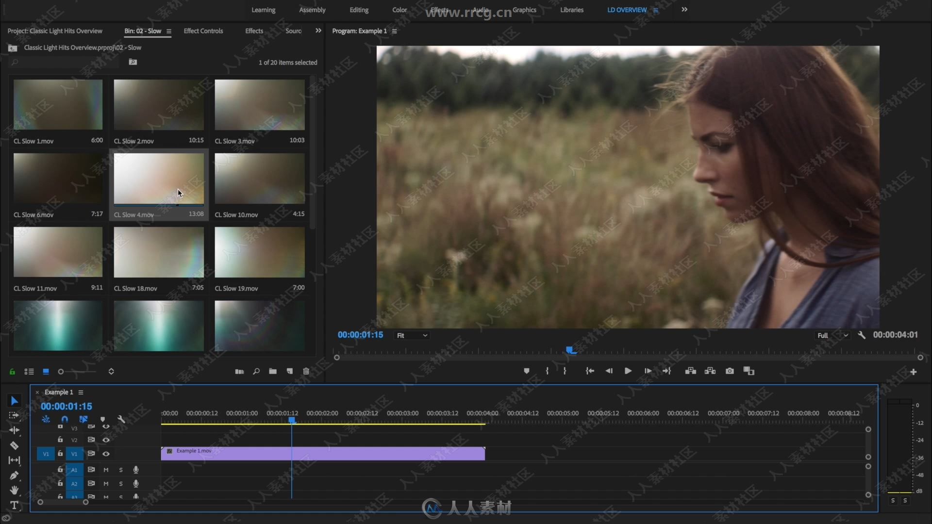Viewport: 932px width, 524px height.
Task: Toggle V2 track visibility eye icon
Action: click(x=106, y=440)
